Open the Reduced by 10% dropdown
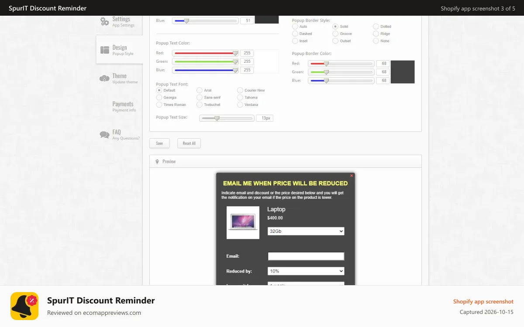Screen dimensions: 524x327 306,271
